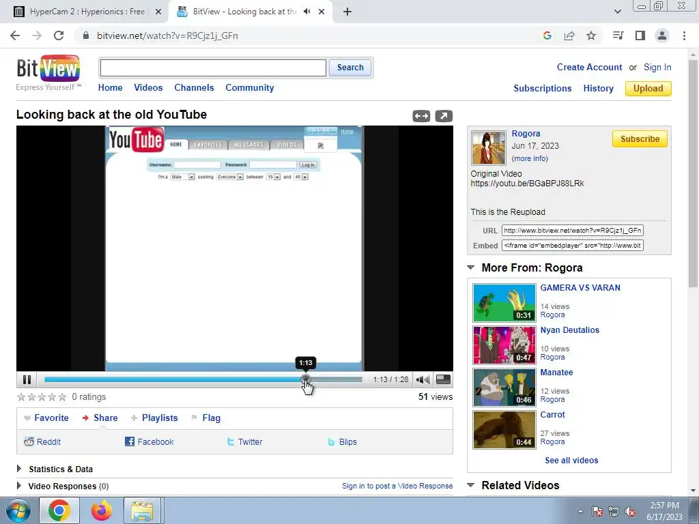Open the Videos menu
Viewport: 699px width, 524px height.
(148, 88)
